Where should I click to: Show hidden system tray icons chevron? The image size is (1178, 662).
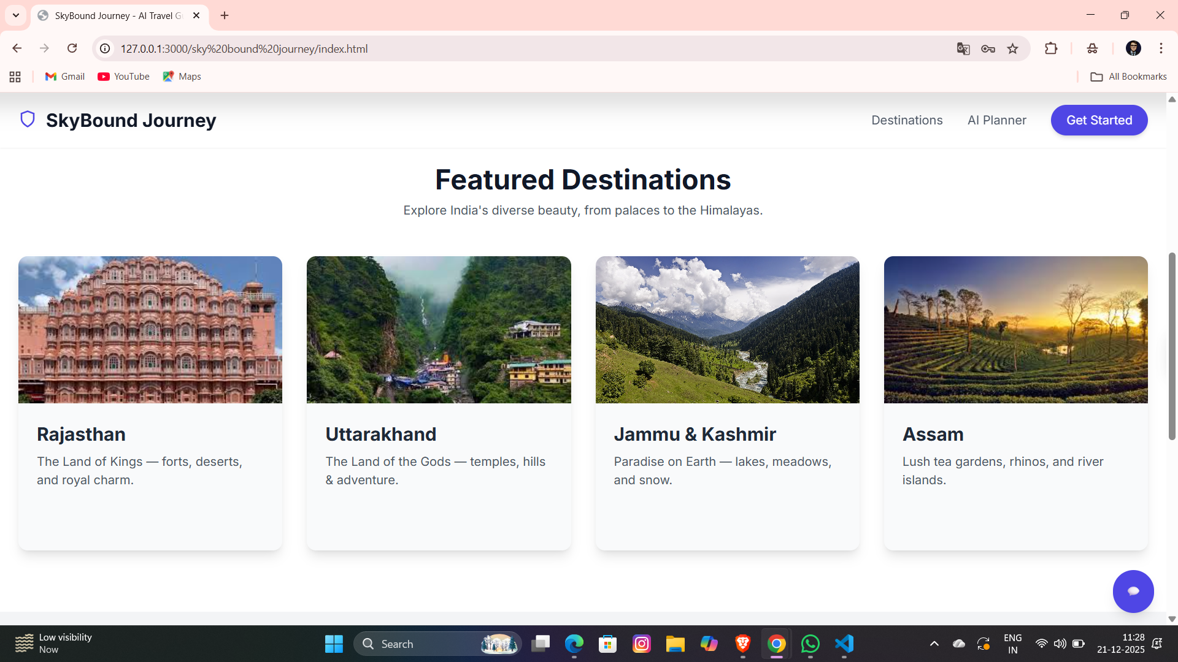click(934, 644)
